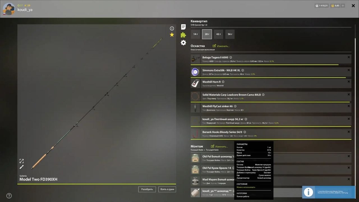The height and width of the screenshot is (202, 359).
Task: Show info for Old Pal Крем-брюле 14
Action: pos(234,168)
